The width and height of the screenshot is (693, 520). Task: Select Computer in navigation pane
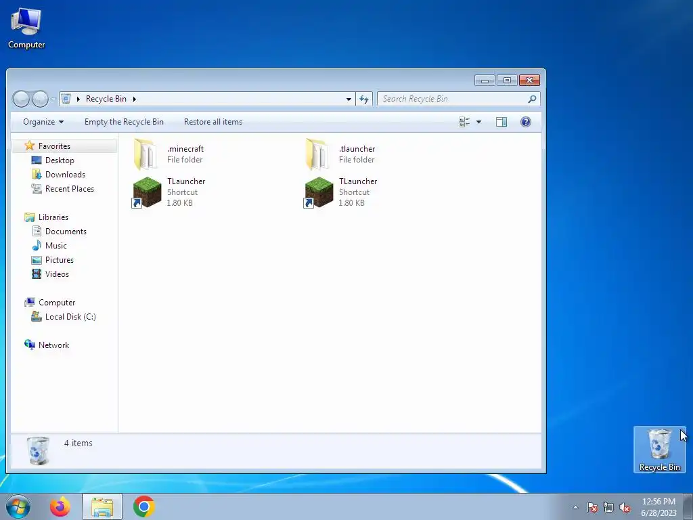(57, 303)
